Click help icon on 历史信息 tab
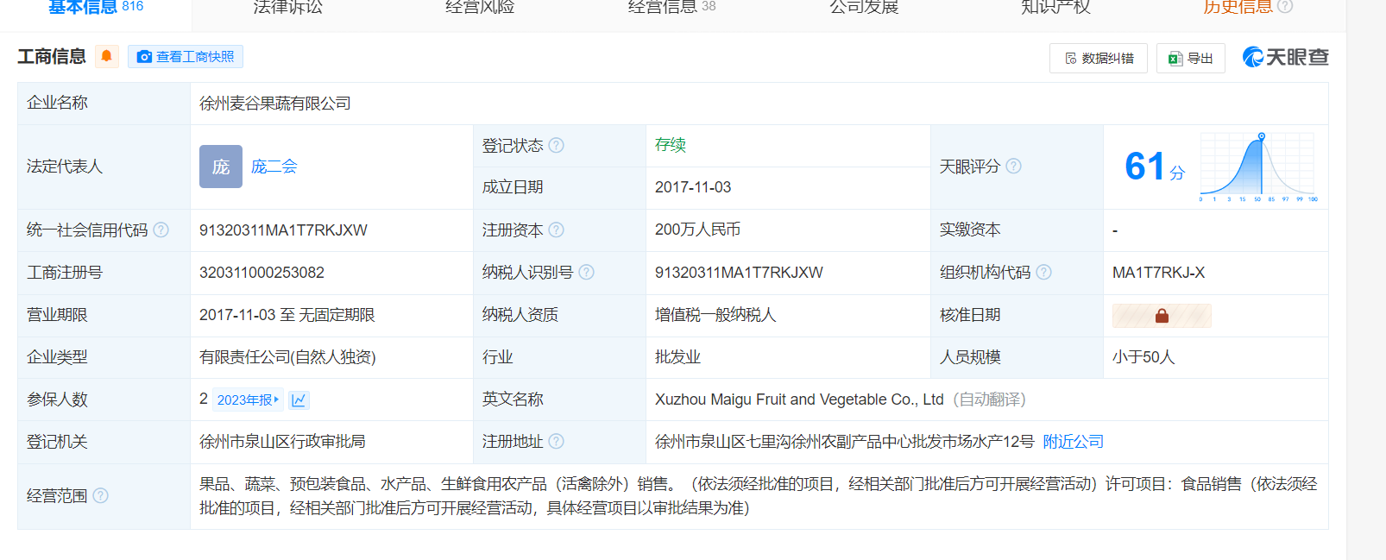Viewport: 1386px width, 560px height. pos(1285,7)
